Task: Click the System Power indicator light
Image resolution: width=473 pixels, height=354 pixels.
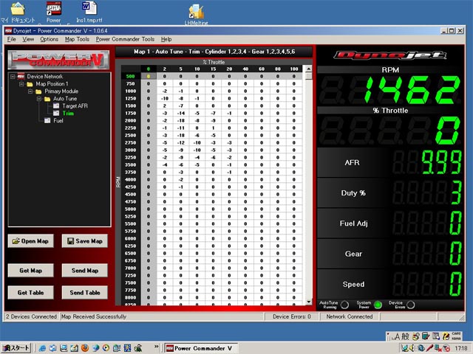Action: 378,305
